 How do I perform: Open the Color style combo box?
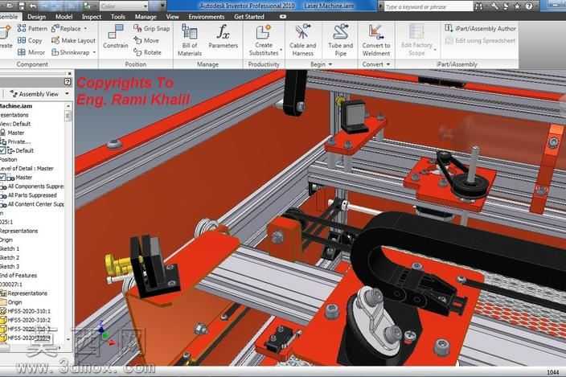click(124, 6)
